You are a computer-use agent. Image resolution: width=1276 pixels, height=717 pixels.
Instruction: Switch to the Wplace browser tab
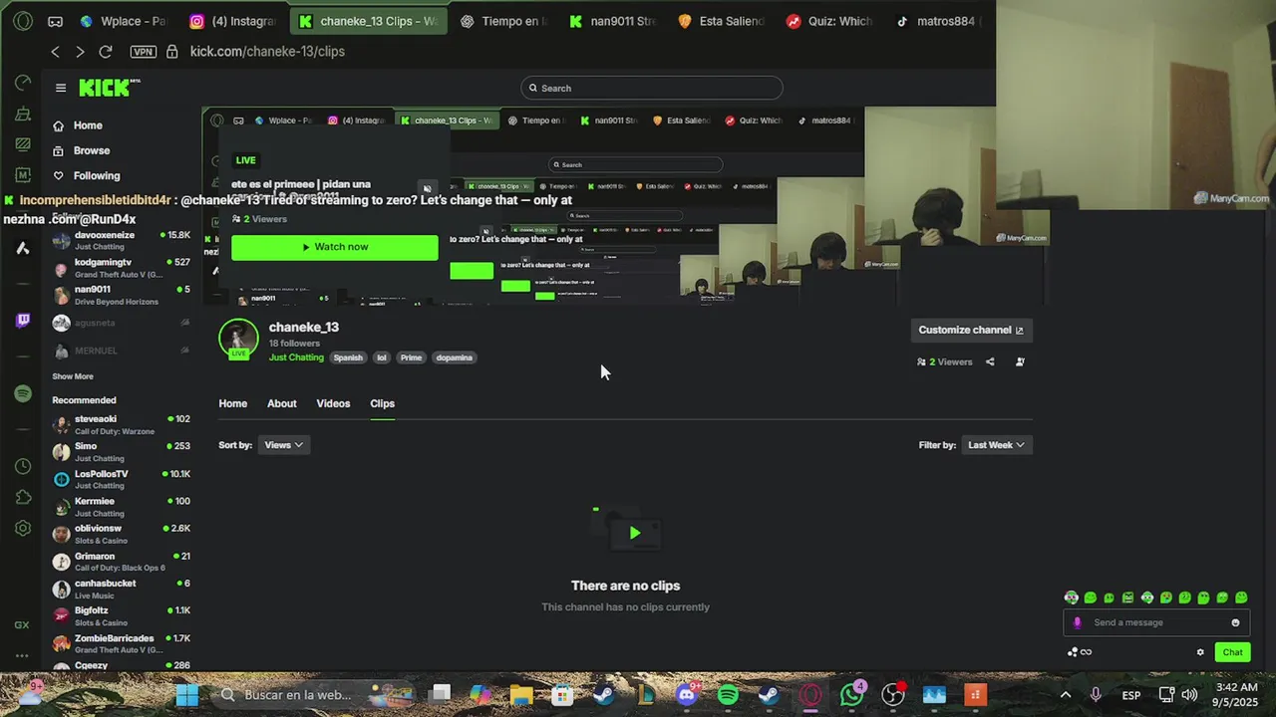click(124, 21)
